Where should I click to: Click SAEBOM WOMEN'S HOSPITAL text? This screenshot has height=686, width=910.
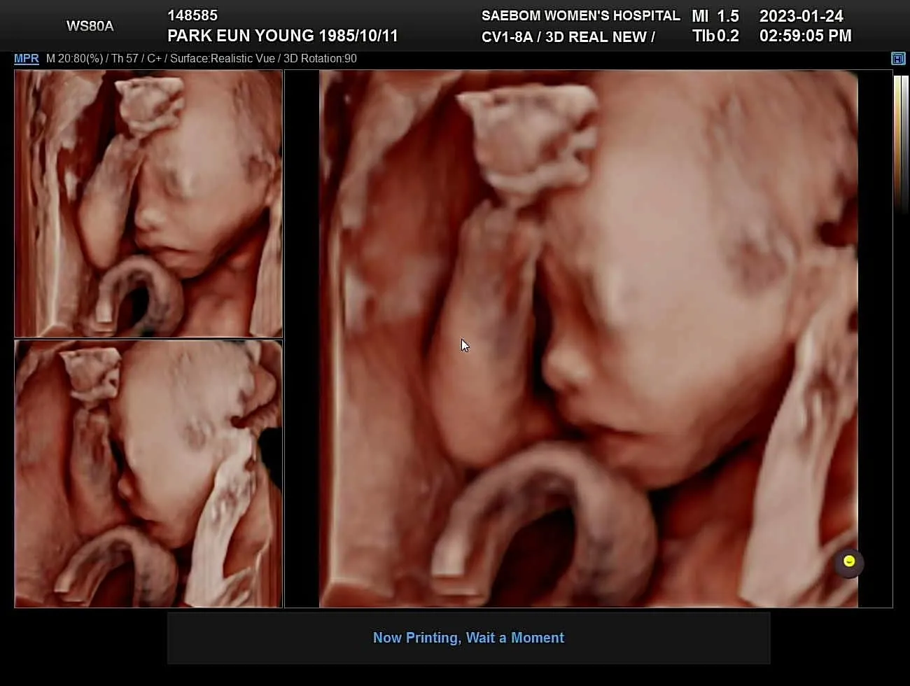[580, 15]
